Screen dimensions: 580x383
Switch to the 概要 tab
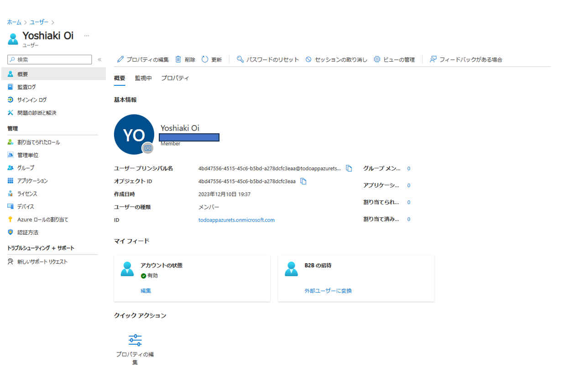pyautogui.click(x=120, y=78)
